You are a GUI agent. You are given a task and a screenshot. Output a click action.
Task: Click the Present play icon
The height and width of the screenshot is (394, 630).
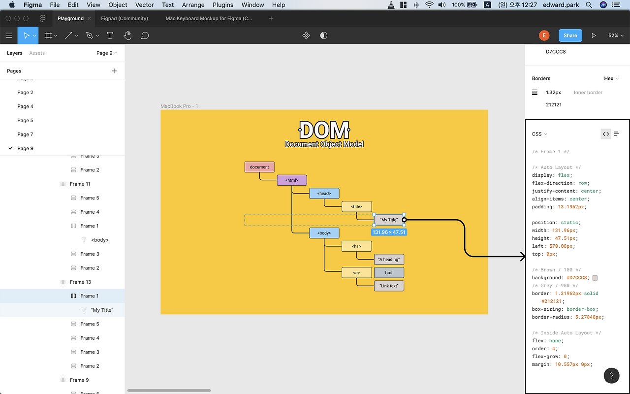(x=594, y=35)
